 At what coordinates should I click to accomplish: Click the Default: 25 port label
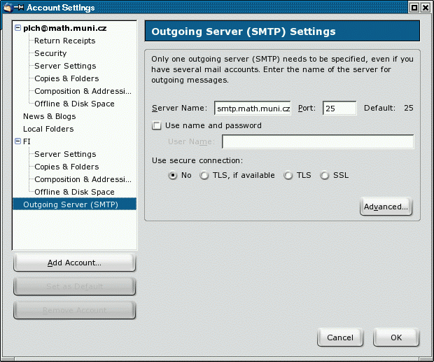(388, 108)
